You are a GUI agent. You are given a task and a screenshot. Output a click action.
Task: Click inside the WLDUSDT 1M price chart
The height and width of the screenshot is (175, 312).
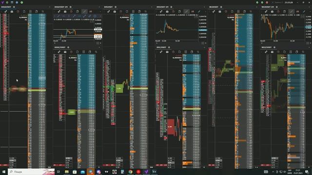tap(283, 28)
